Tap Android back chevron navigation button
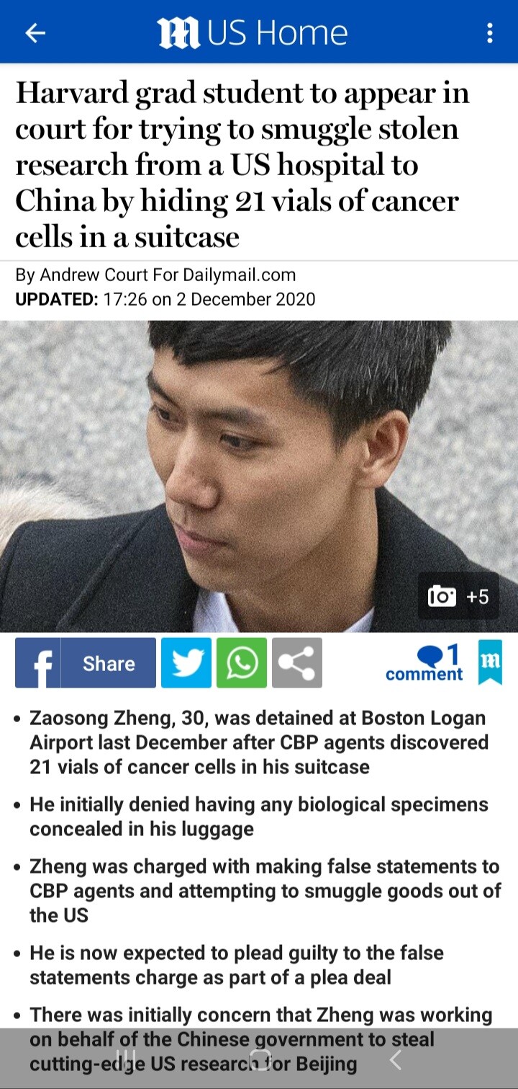Image resolution: width=518 pixels, height=1089 pixels. (394, 1059)
